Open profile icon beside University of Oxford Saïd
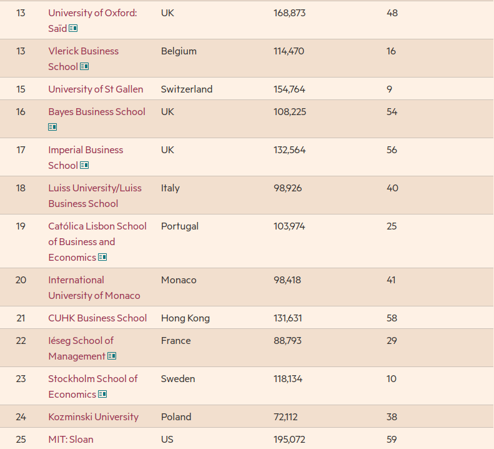 coord(73,28)
